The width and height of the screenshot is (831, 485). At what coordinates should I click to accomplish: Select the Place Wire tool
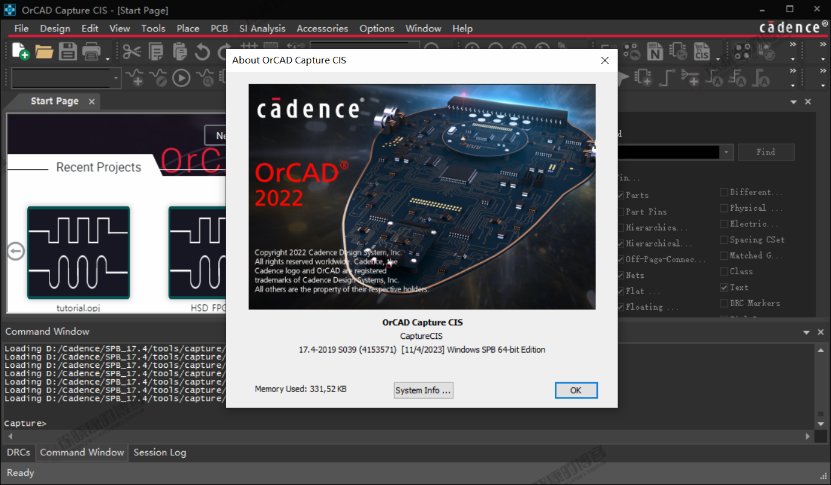pos(667,77)
